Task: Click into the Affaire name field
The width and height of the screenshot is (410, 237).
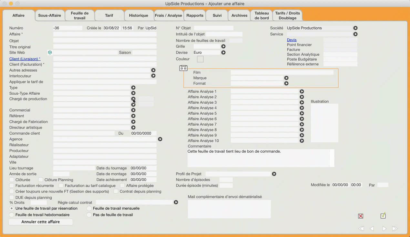Action: click(x=105, y=34)
